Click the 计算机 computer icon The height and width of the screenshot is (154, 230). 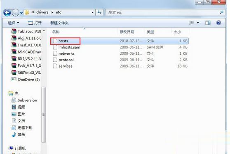[x=11, y=148]
